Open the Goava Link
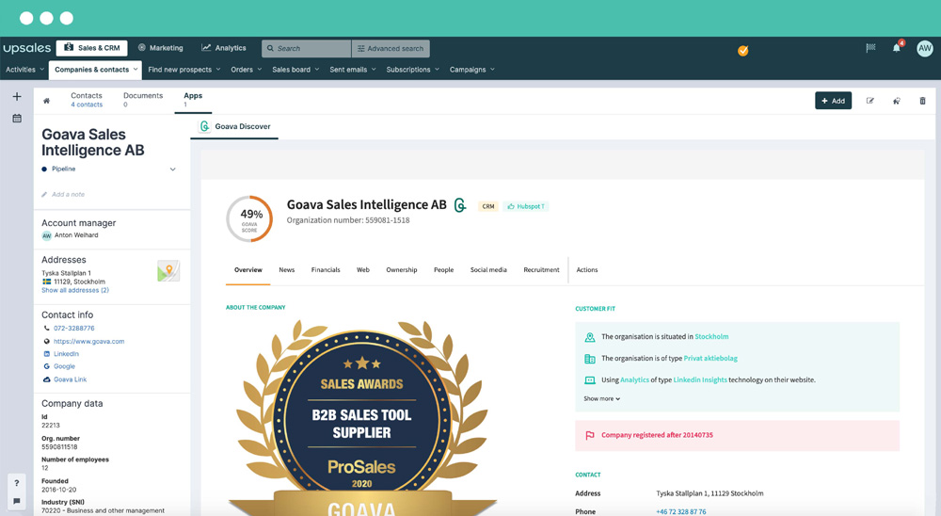Image resolution: width=941 pixels, height=516 pixels. coord(71,379)
